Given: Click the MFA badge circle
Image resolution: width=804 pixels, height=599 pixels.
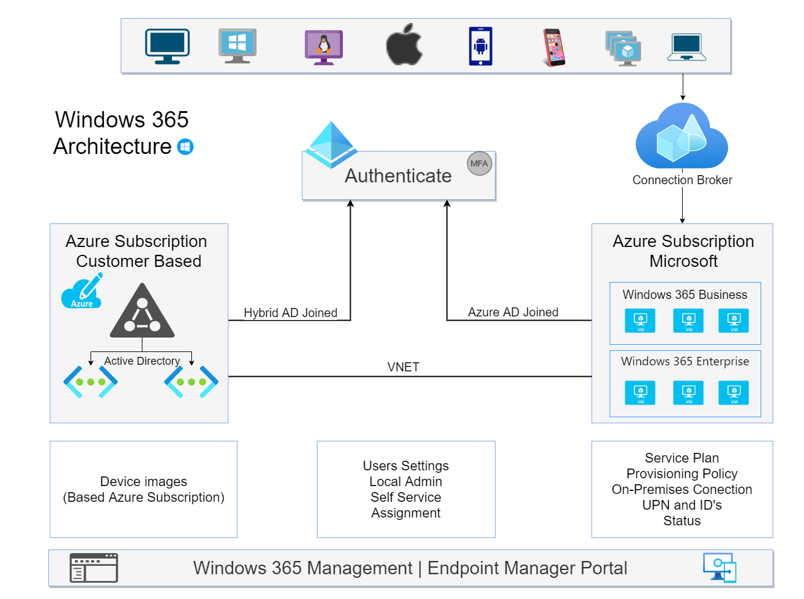Looking at the screenshot, I should coord(479,164).
